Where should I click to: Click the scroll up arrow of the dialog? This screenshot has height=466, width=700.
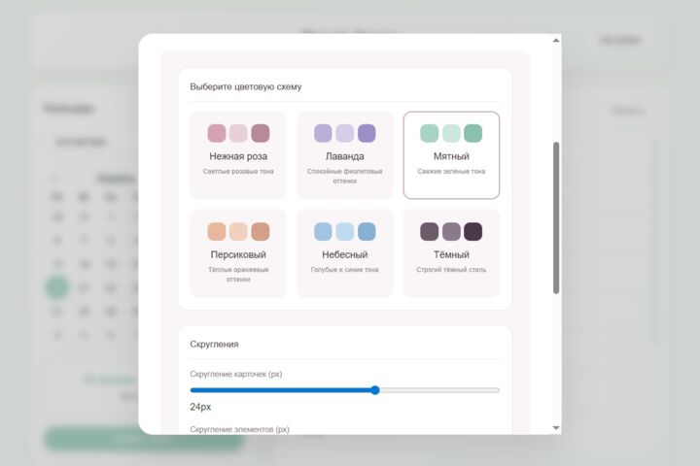point(556,40)
